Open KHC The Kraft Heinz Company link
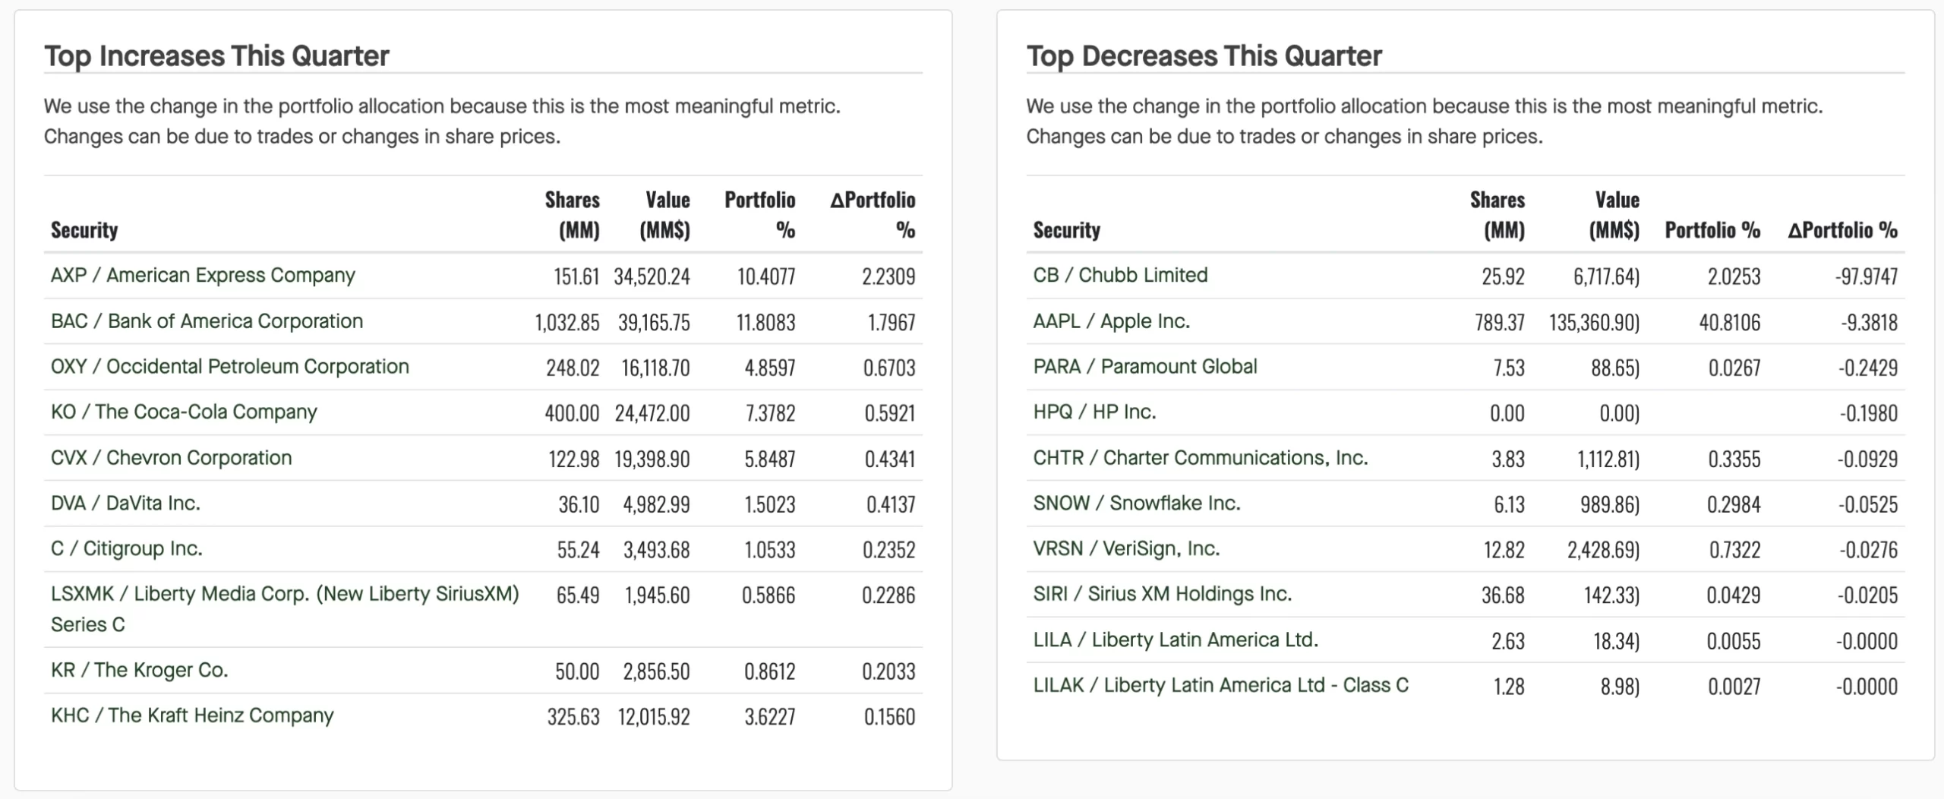The height and width of the screenshot is (799, 1944). (x=192, y=715)
